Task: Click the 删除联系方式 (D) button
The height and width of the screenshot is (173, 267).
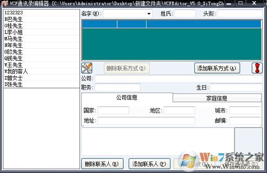Action: 127,68
